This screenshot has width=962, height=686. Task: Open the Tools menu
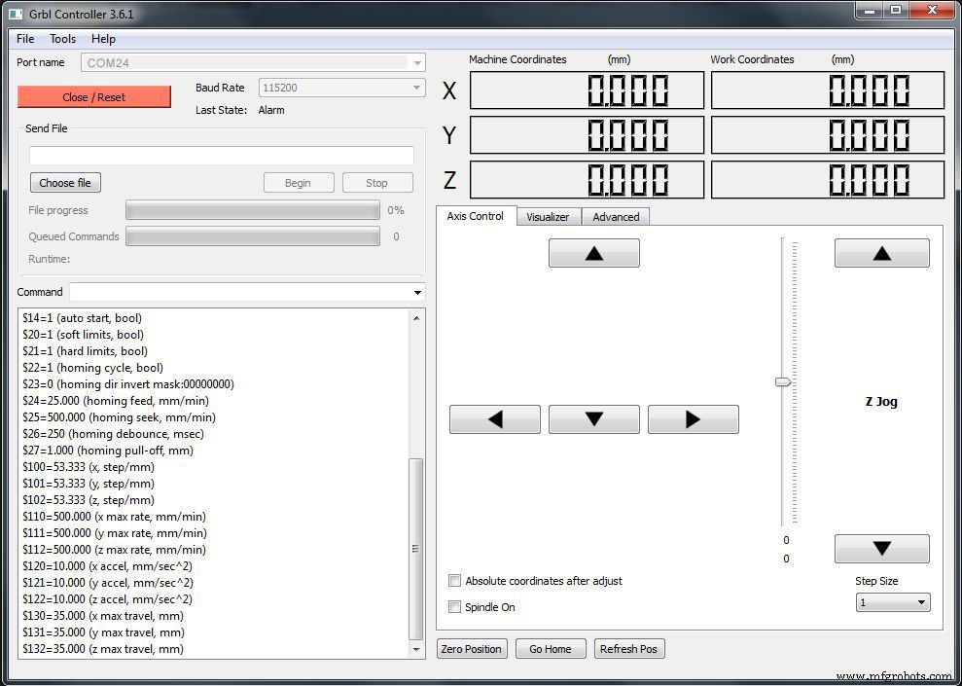coord(62,39)
